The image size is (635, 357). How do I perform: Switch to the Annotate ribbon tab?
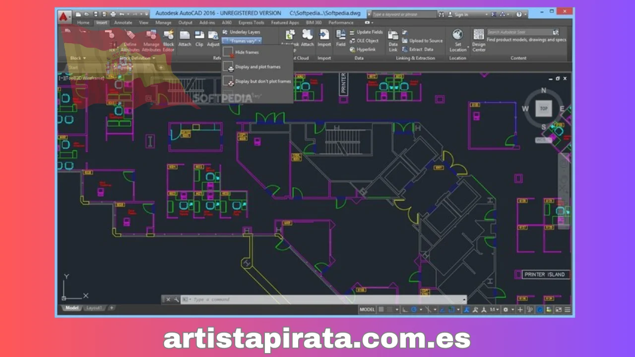tap(123, 23)
